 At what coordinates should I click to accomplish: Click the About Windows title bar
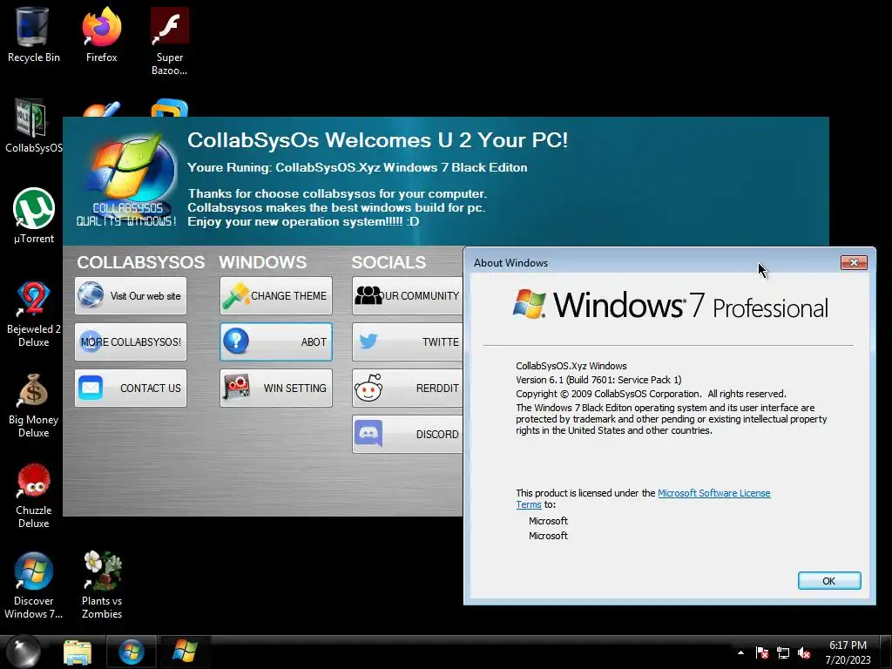pyautogui.click(x=654, y=262)
